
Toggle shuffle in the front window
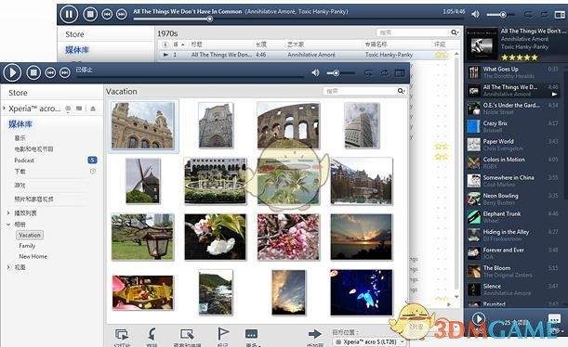[384, 73]
